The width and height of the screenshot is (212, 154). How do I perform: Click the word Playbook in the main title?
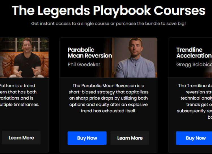[122, 11]
